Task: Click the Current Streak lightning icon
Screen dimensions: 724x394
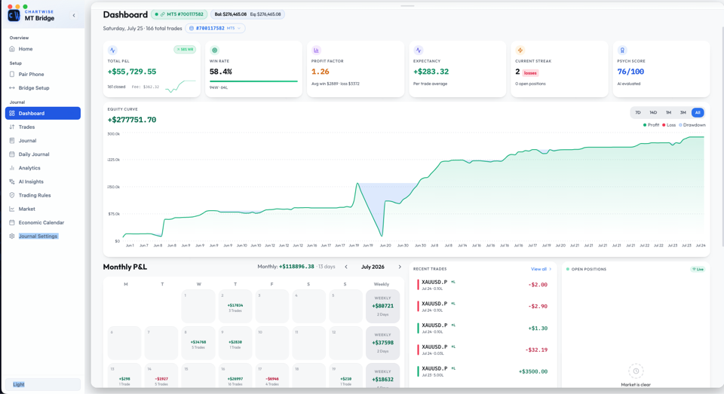Action: (520, 50)
